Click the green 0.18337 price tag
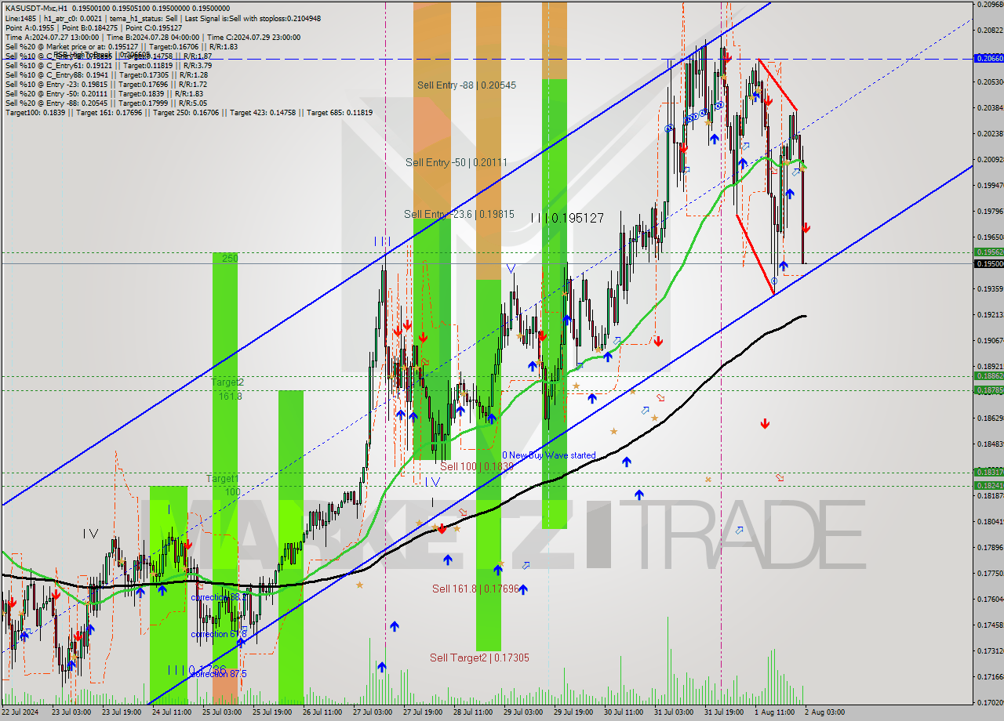The height and width of the screenshot is (721, 1004). (988, 473)
